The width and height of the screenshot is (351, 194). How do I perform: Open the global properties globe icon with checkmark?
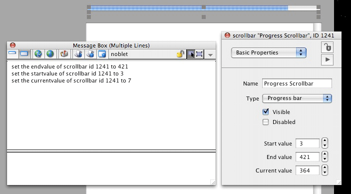[38, 54]
